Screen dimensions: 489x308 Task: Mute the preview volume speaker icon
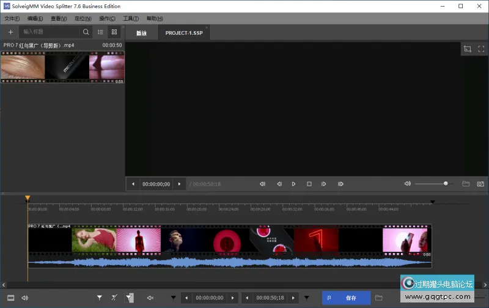pyautogui.click(x=408, y=183)
